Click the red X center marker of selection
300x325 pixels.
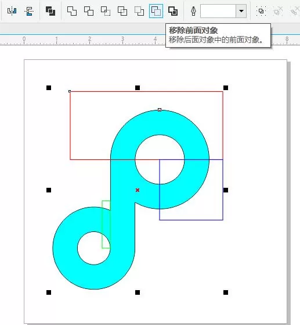click(x=138, y=190)
